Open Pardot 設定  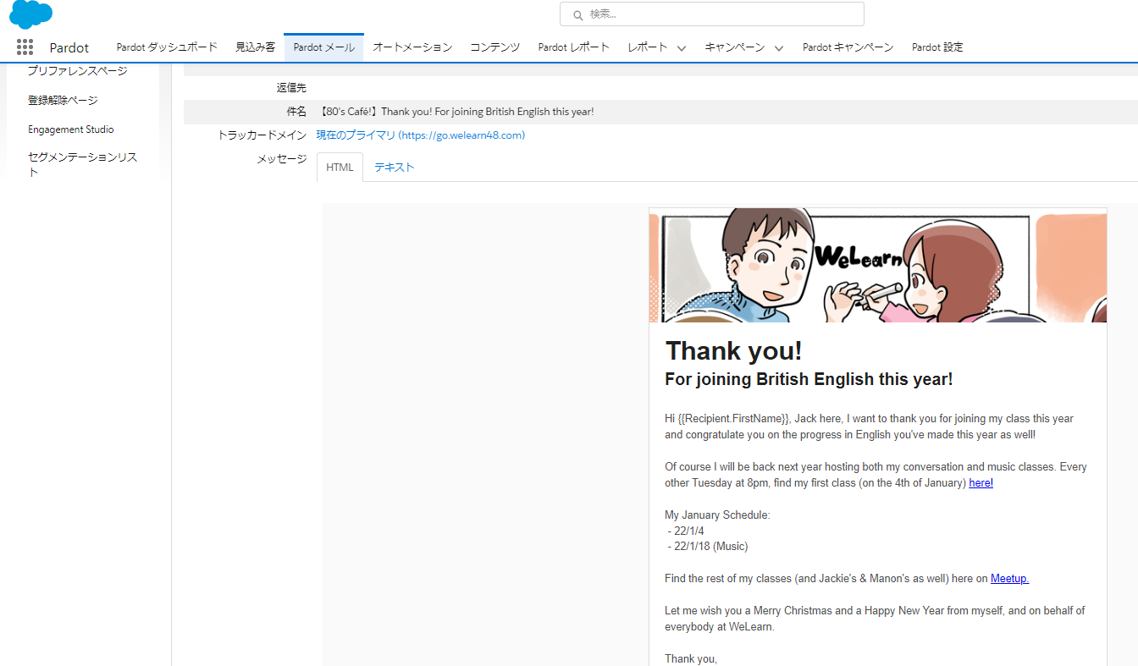point(936,47)
